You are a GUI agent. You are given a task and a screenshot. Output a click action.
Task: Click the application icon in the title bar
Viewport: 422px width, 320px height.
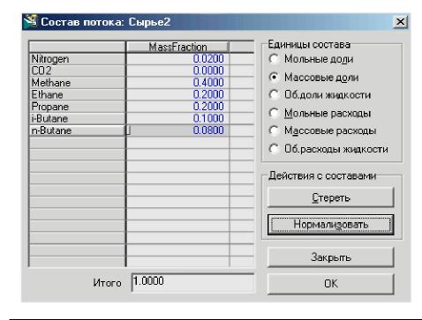pyautogui.click(x=31, y=21)
